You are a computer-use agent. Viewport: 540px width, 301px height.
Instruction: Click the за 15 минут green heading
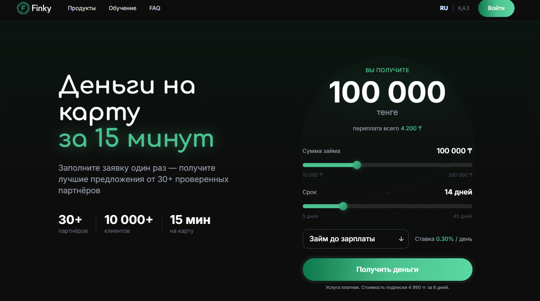136,138
